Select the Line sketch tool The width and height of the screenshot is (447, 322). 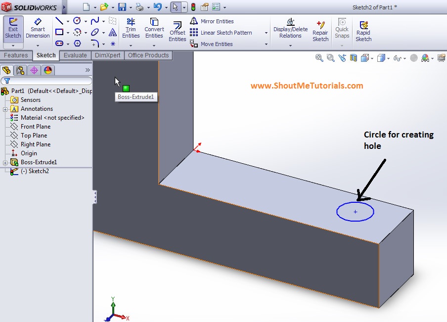click(x=59, y=21)
